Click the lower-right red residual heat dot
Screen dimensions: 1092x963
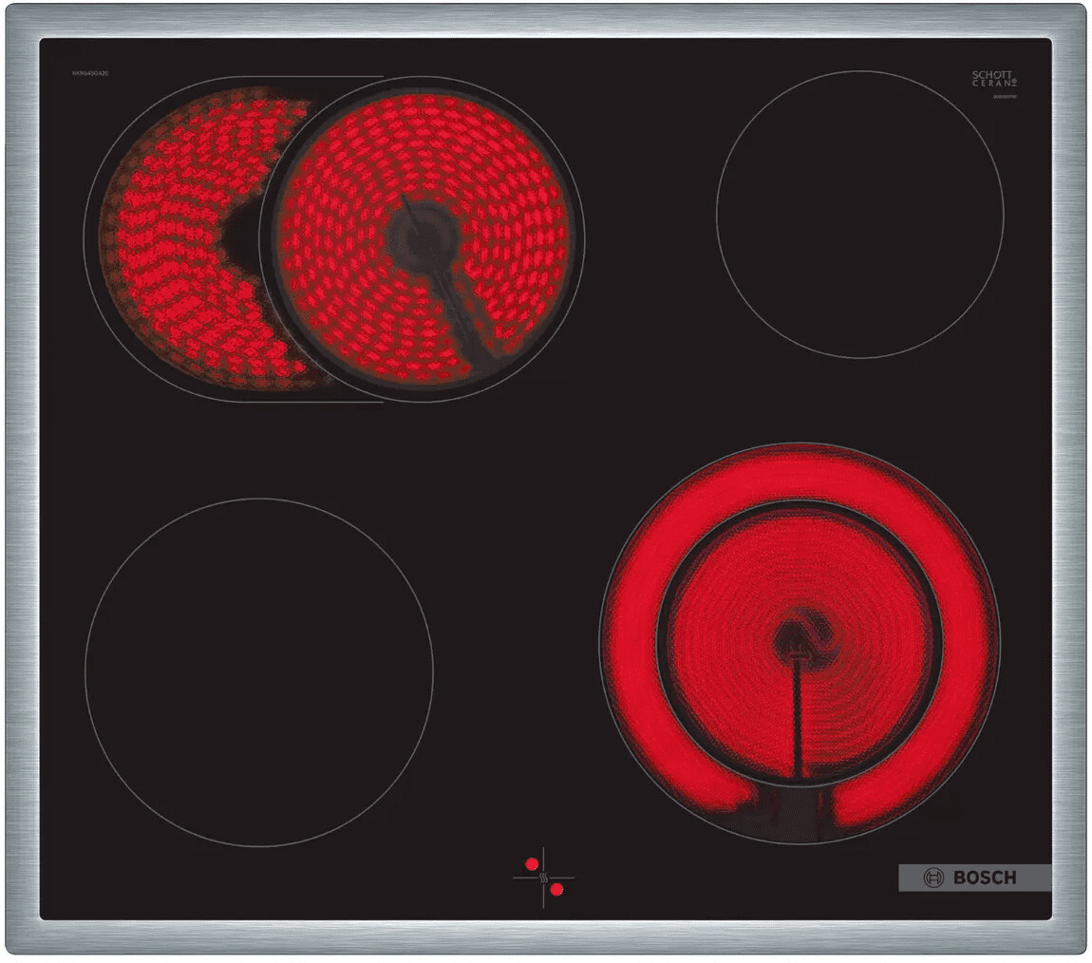(556, 890)
